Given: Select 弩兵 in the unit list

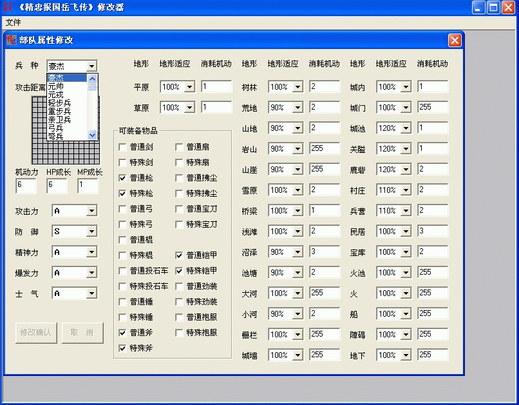Looking at the screenshot, I should click(x=67, y=136).
